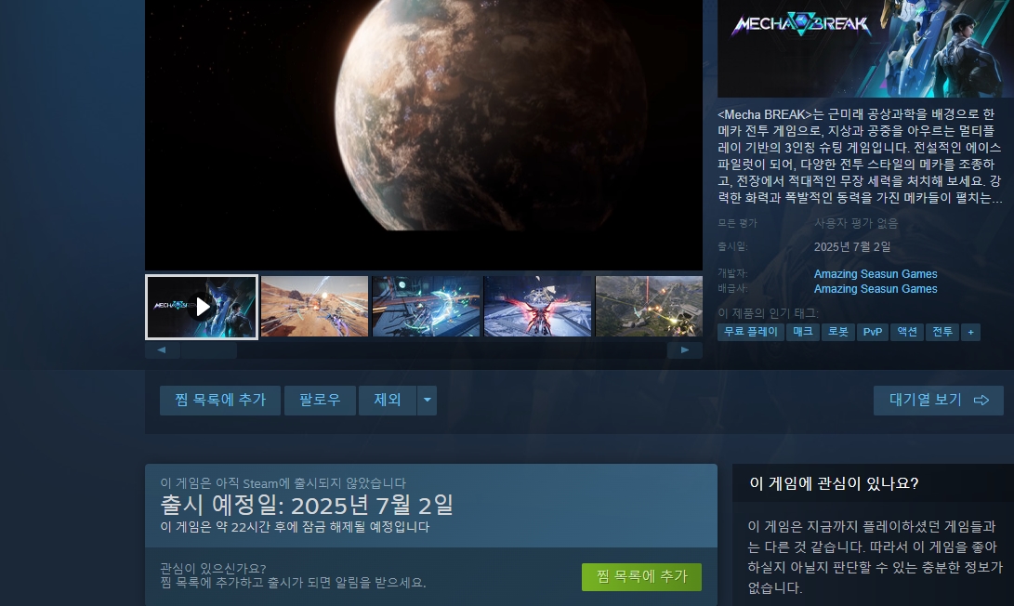Image resolution: width=1014 pixels, height=606 pixels.
Task: Click the thumbnail strip scrollbar handle
Action: (x=208, y=350)
